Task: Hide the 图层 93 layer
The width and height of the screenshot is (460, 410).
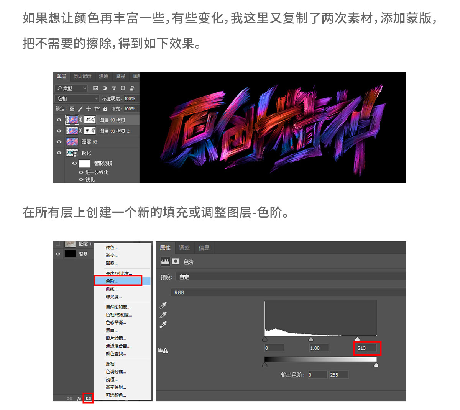Action: click(59, 142)
